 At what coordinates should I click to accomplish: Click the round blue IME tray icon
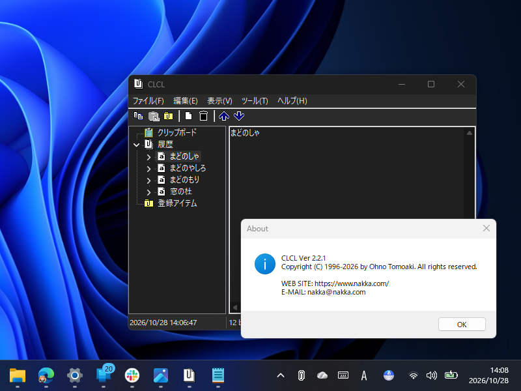[x=388, y=375]
